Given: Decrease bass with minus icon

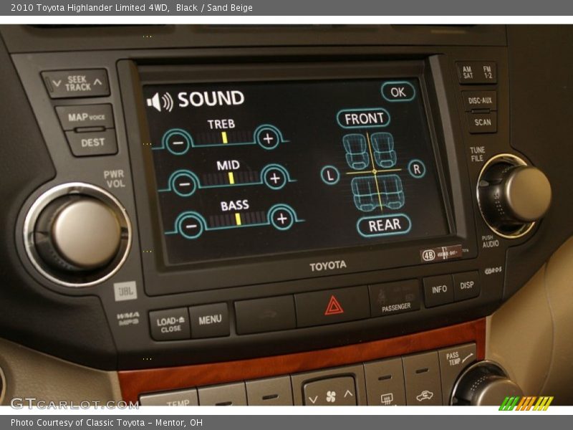Looking at the screenshot, I should [x=190, y=224].
